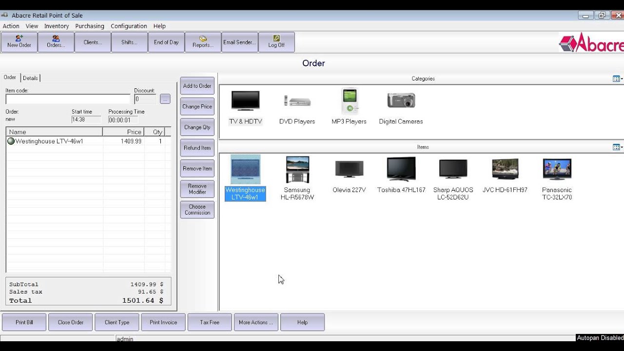Open the Help menu in menu bar
This screenshot has height=351, width=624.
click(x=159, y=26)
